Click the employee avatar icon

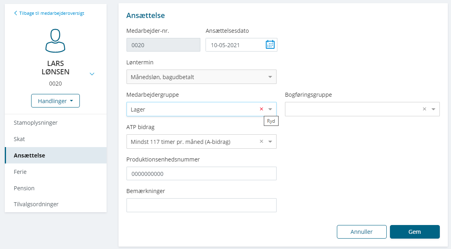pyautogui.click(x=55, y=41)
